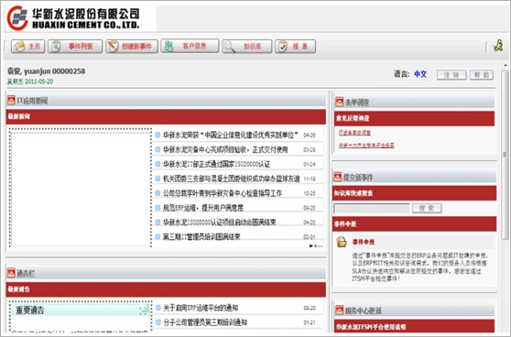Switch language via the 中文 link
The width and height of the screenshot is (511, 337).
420,74
